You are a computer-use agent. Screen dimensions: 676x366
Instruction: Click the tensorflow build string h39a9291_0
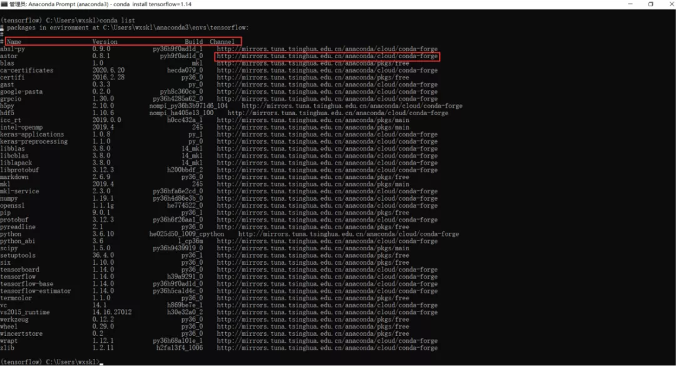[x=185, y=277]
